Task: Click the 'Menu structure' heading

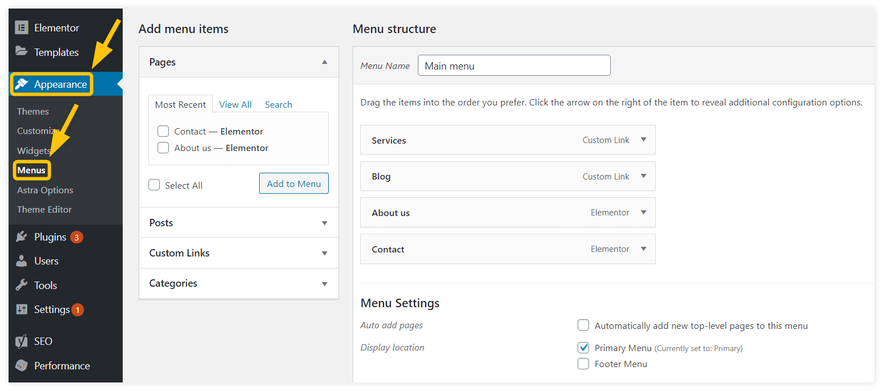Action: click(x=394, y=28)
